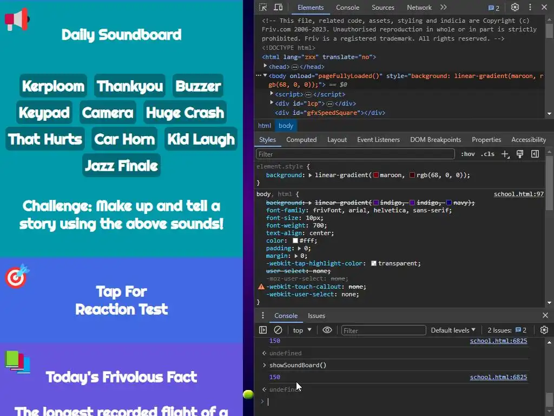Toggle element state with :hov
This screenshot has height=416, width=554.
(x=468, y=154)
